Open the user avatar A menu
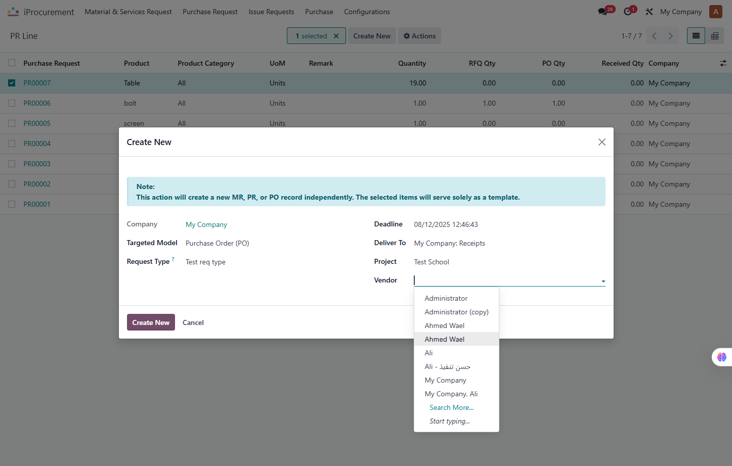The height and width of the screenshot is (466, 732). (715, 12)
